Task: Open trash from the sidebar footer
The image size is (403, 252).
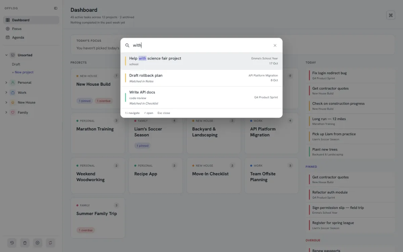Action: (x=25, y=243)
